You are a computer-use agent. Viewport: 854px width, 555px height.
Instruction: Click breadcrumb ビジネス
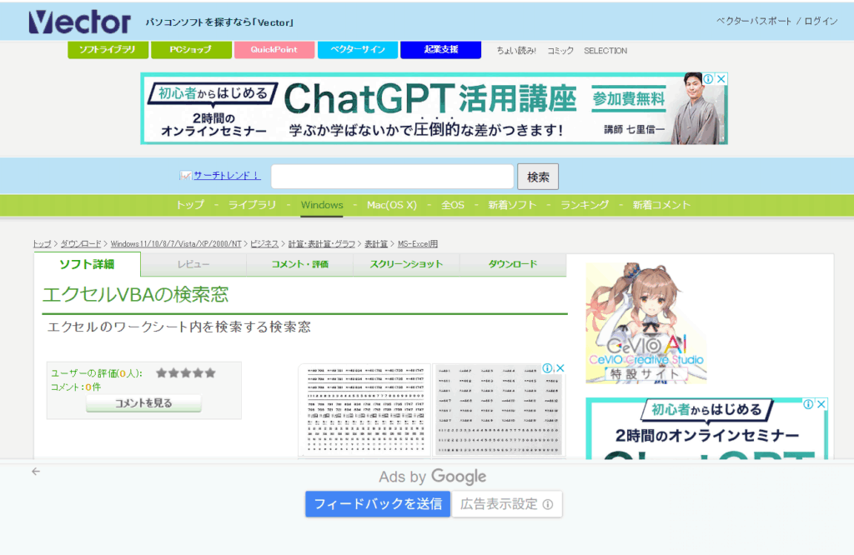(264, 244)
